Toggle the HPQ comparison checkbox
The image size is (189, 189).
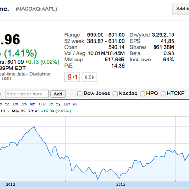point(143,94)
